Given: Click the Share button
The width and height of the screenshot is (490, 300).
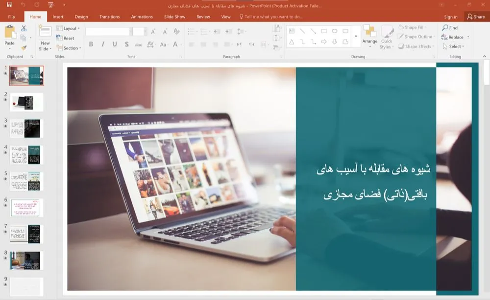Looking at the screenshot, I should [475, 17].
